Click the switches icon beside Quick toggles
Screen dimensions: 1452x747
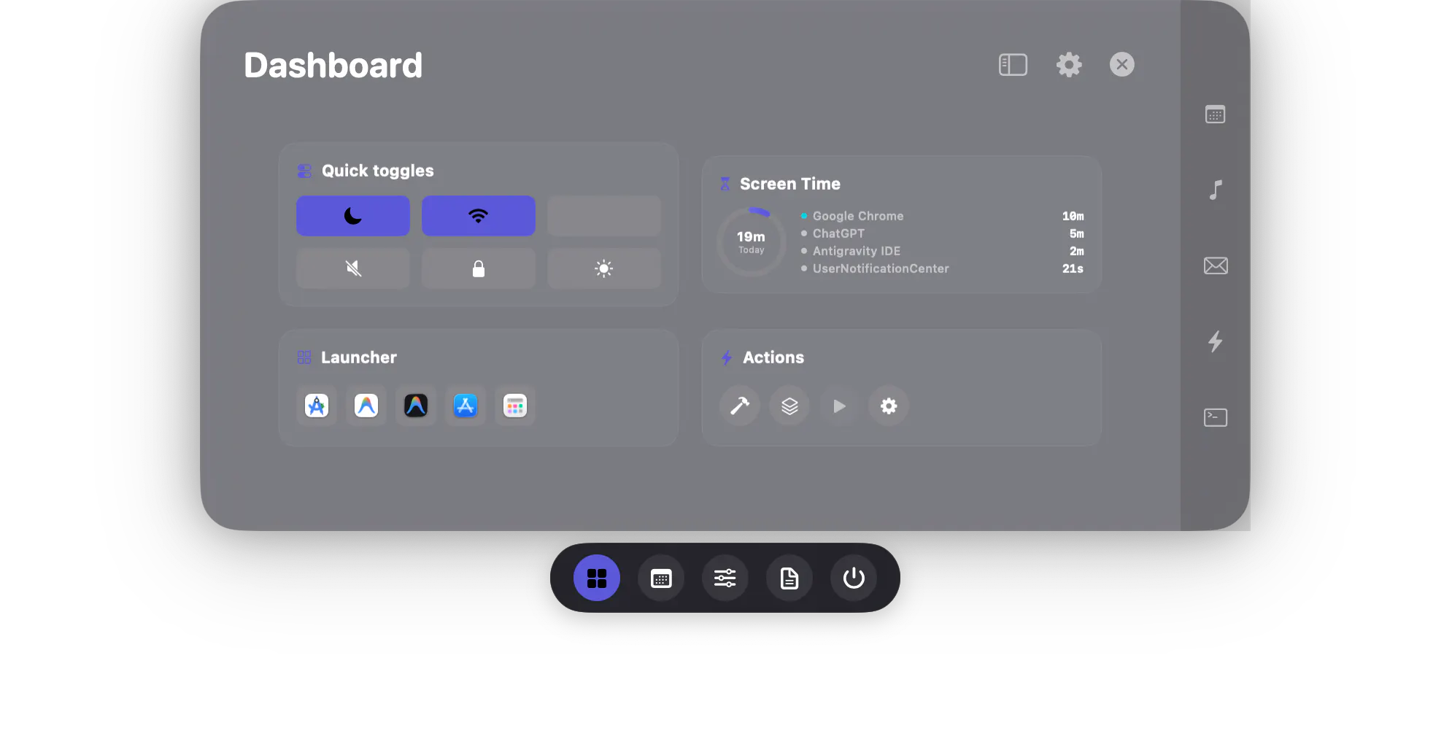coord(305,171)
